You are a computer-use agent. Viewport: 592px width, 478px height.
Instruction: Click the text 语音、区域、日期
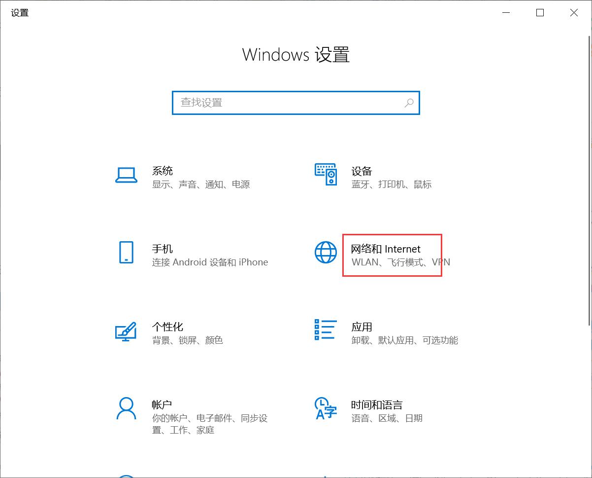coord(387,418)
